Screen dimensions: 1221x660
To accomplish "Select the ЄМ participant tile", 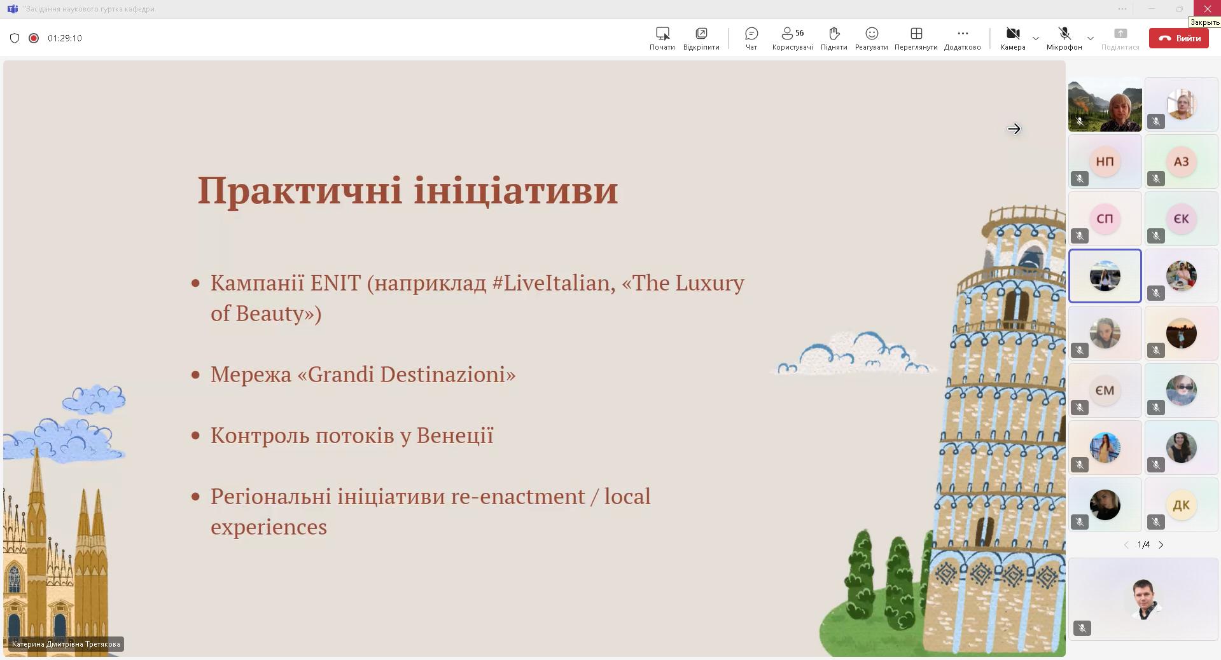I will point(1105,390).
